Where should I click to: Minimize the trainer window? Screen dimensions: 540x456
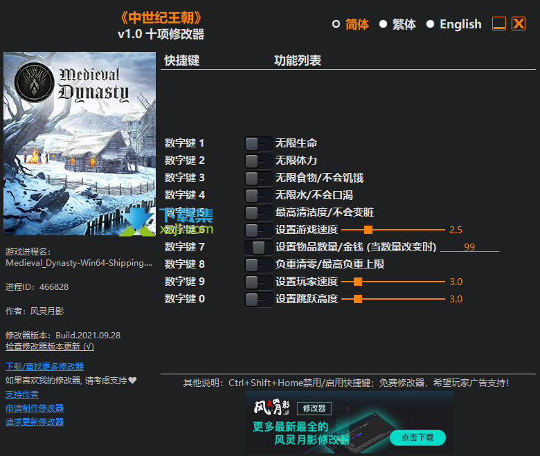click(499, 24)
